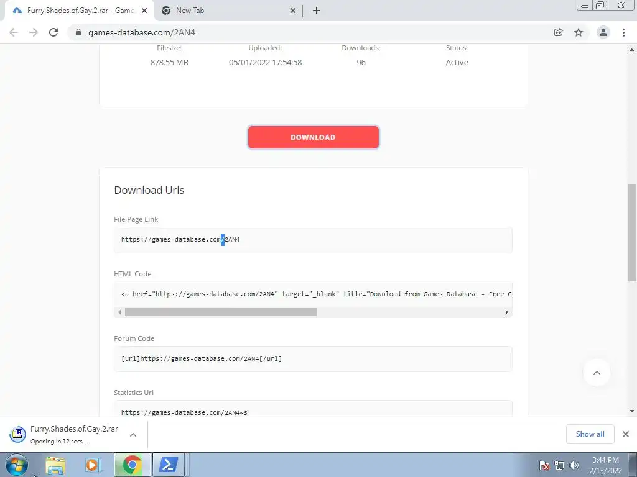637x477 pixels.
Task: Click the Download Urls heading
Action: (x=149, y=190)
